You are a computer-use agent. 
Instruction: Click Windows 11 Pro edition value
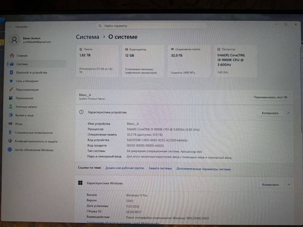coord(137,195)
